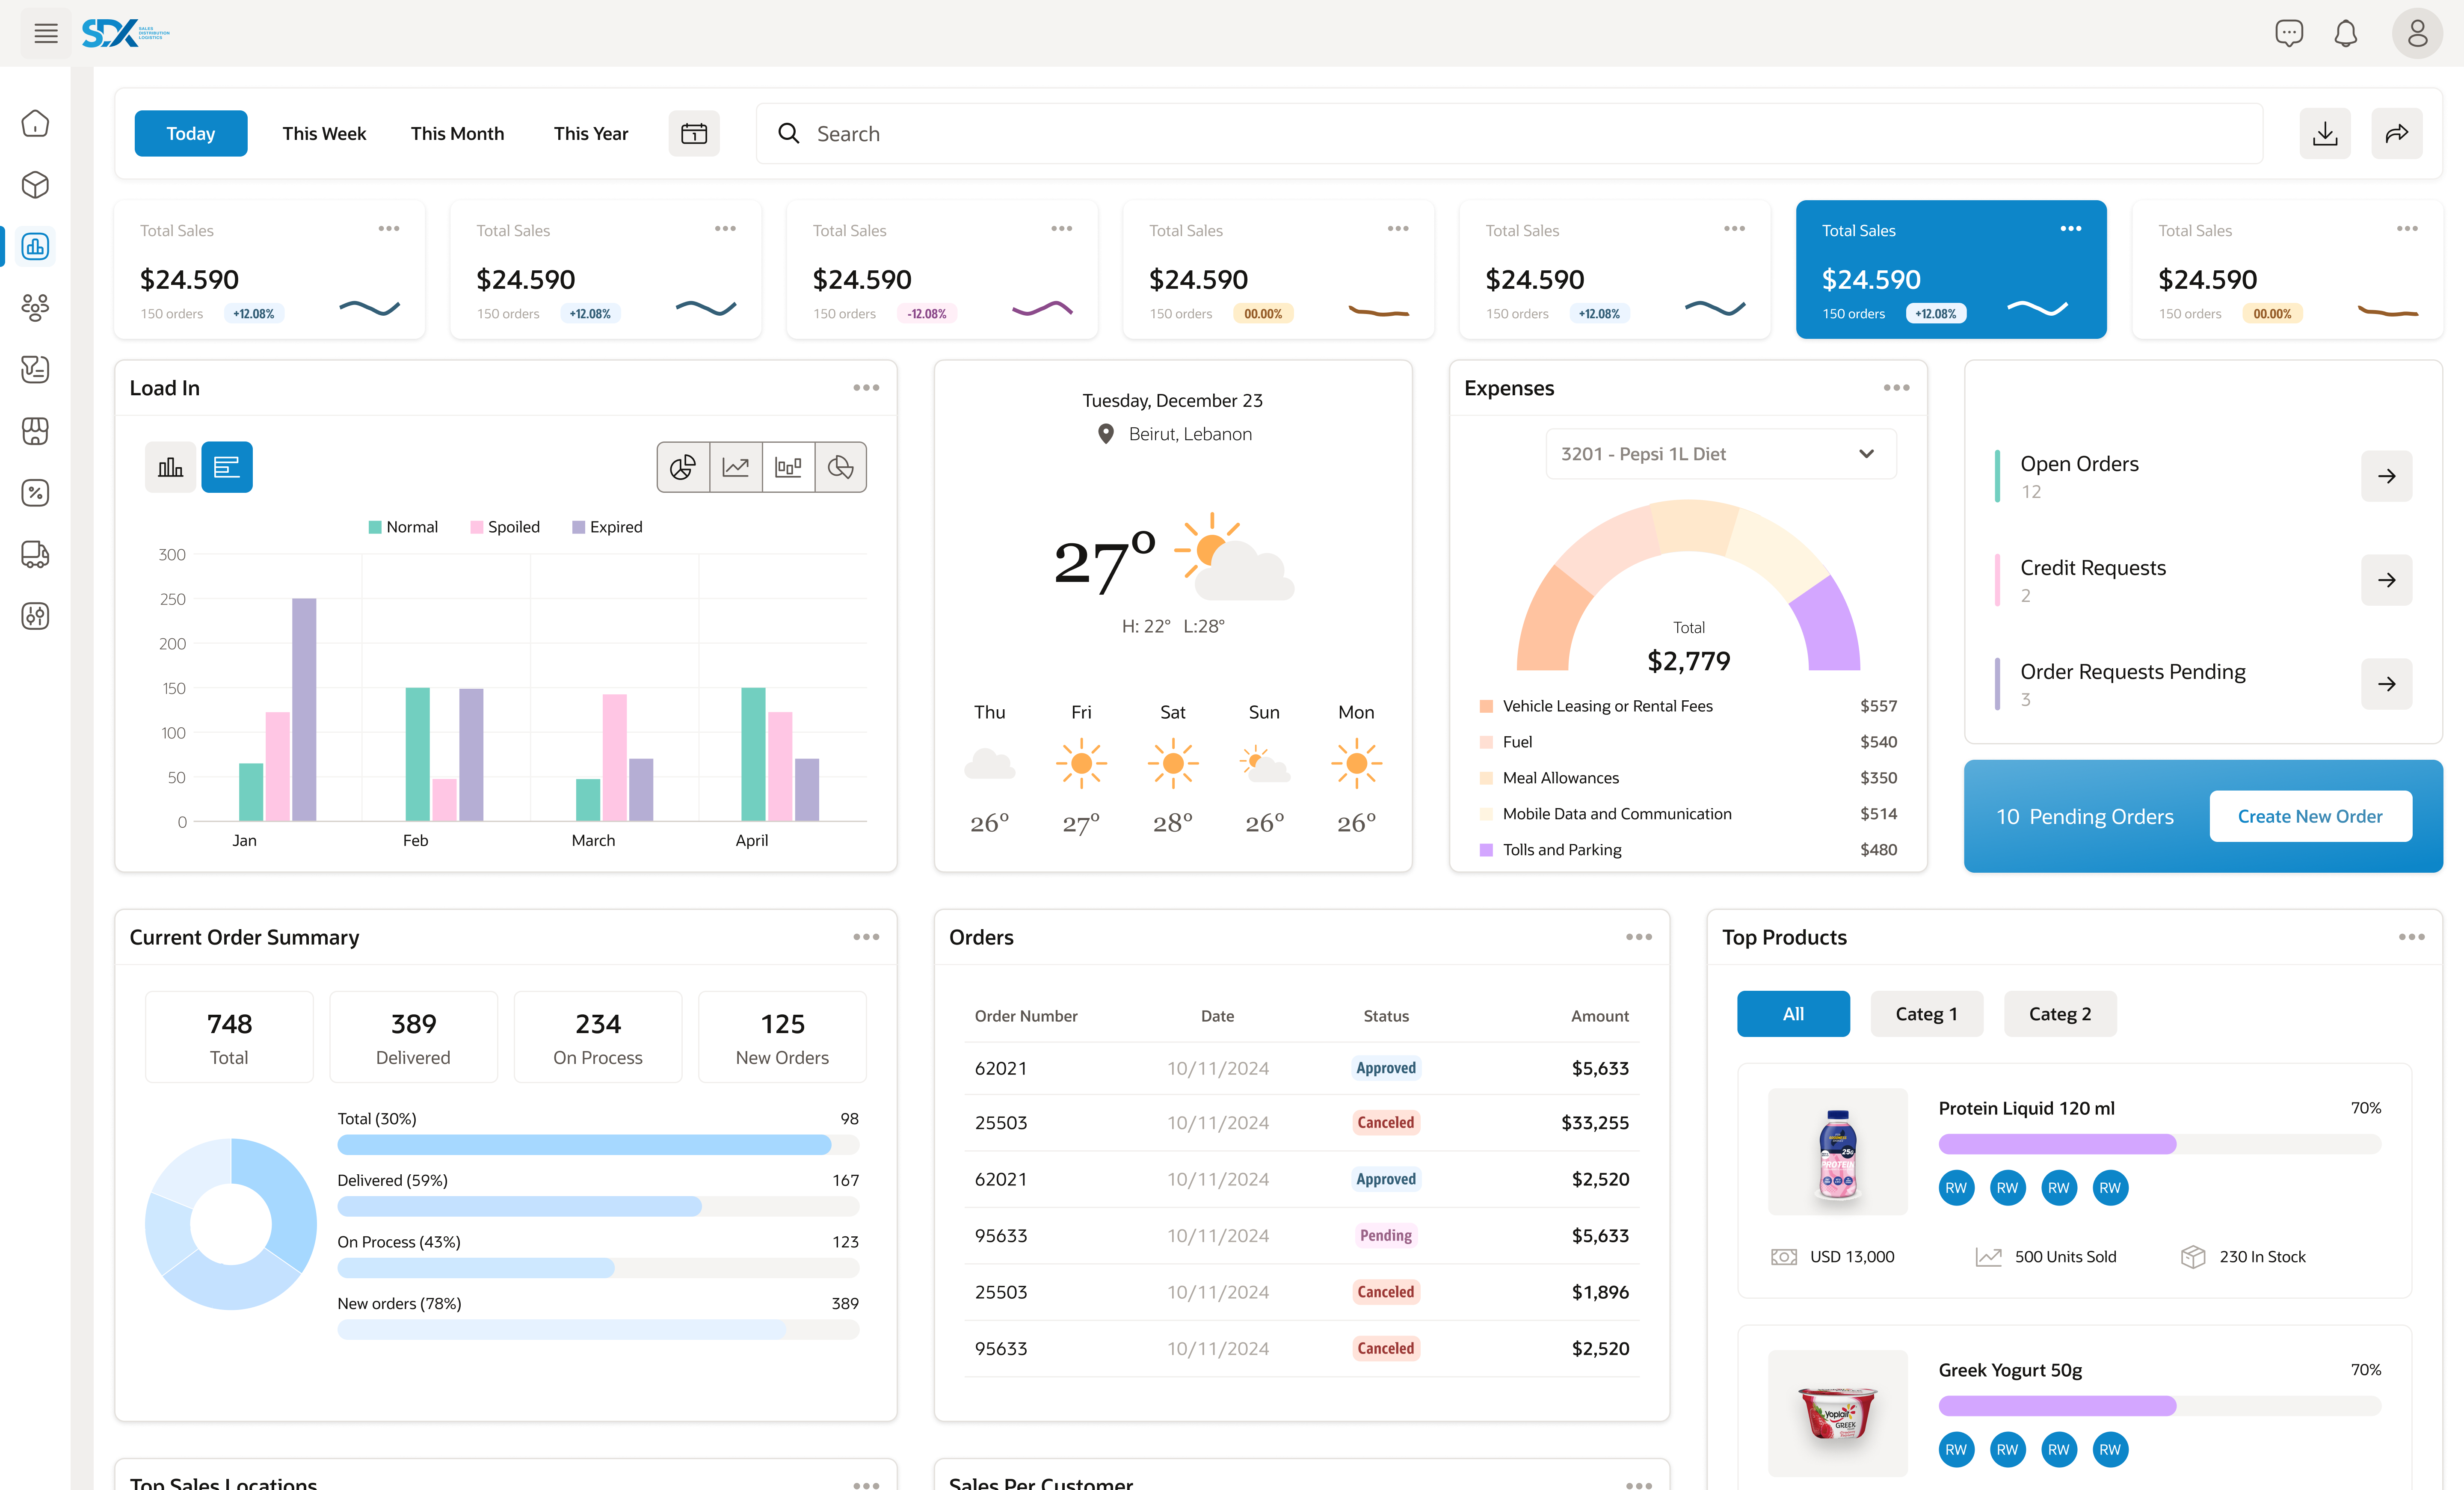Open Credit Requests arrow
The width and height of the screenshot is (2464, 1490).
[x=2386, y=580]
